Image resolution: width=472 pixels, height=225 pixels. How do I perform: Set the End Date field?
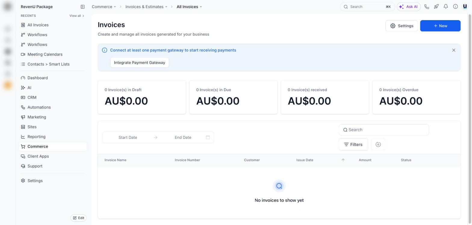pyautogui.click(x=183, y=137)
